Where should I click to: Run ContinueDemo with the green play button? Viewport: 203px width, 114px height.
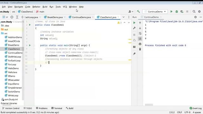(171, 12)
